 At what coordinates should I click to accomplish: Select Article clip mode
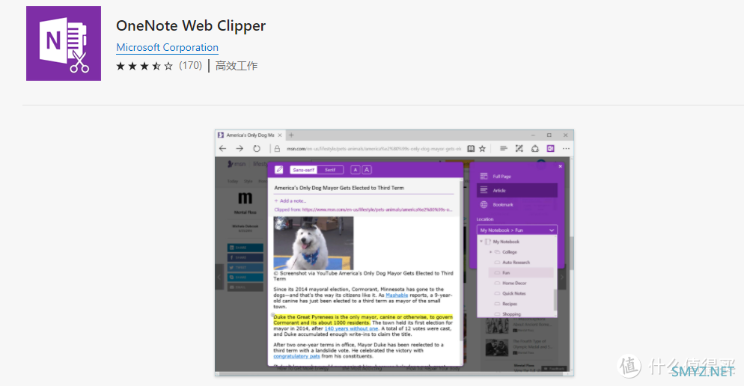coord(516,190)
